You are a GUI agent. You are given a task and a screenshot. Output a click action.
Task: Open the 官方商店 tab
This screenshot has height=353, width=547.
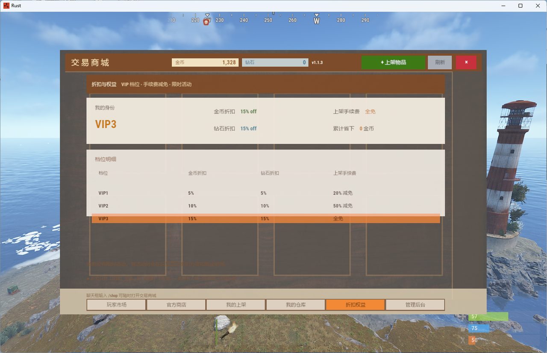[176, 305]
